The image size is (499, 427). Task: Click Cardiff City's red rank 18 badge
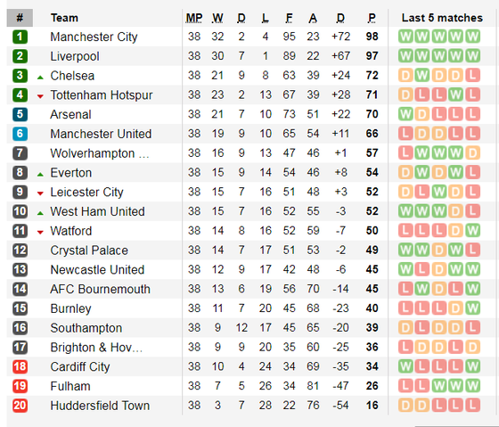(20, 366)
